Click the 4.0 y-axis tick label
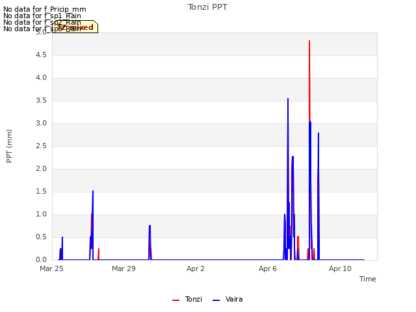 [41, 78]
